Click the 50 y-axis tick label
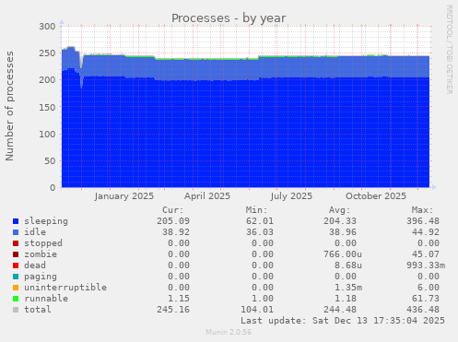Viewport: 458px width, 342px height. pyautogui.click(x=50, y=160)
